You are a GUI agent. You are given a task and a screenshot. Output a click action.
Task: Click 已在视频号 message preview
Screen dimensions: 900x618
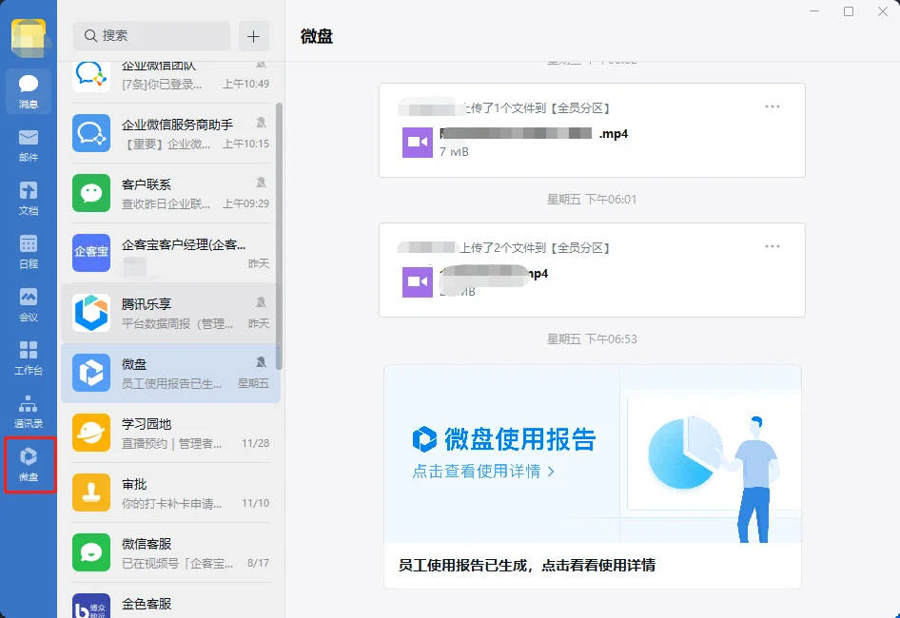(177, 563)
